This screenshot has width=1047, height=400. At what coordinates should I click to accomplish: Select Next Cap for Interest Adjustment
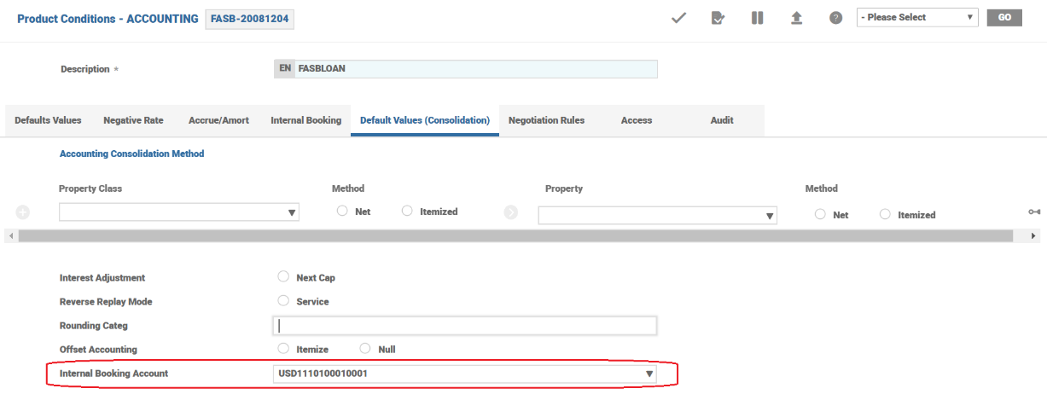click(283, 277)
